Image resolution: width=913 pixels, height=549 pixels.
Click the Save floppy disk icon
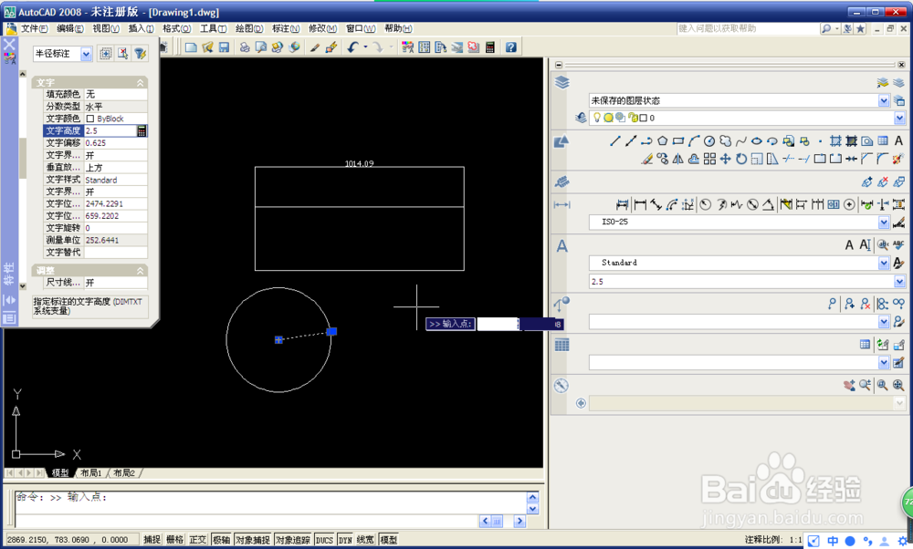tap(224, 47)
